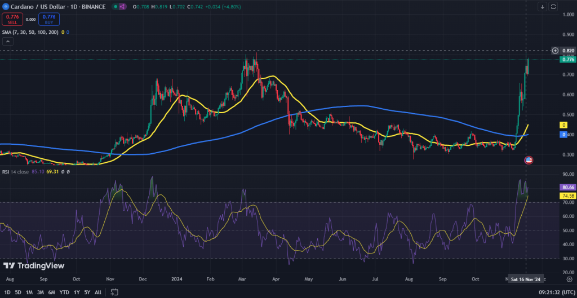Click the blue 0.776 BUY button
The image size is (577, 298).
49,19
